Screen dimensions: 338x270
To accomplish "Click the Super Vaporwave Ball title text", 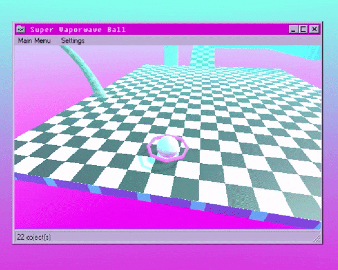I will pos(78,29).
